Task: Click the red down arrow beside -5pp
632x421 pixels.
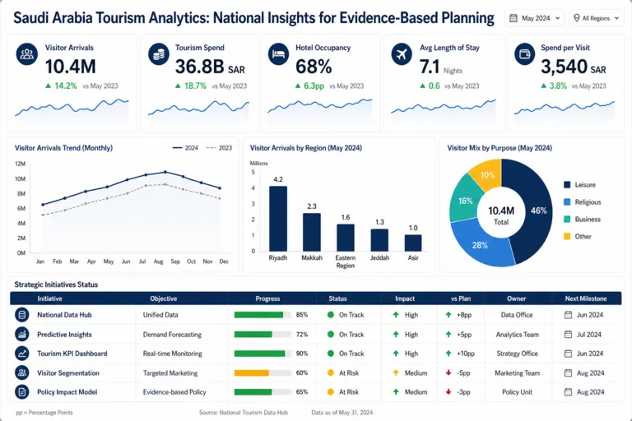Action: [x=448, y=372]
